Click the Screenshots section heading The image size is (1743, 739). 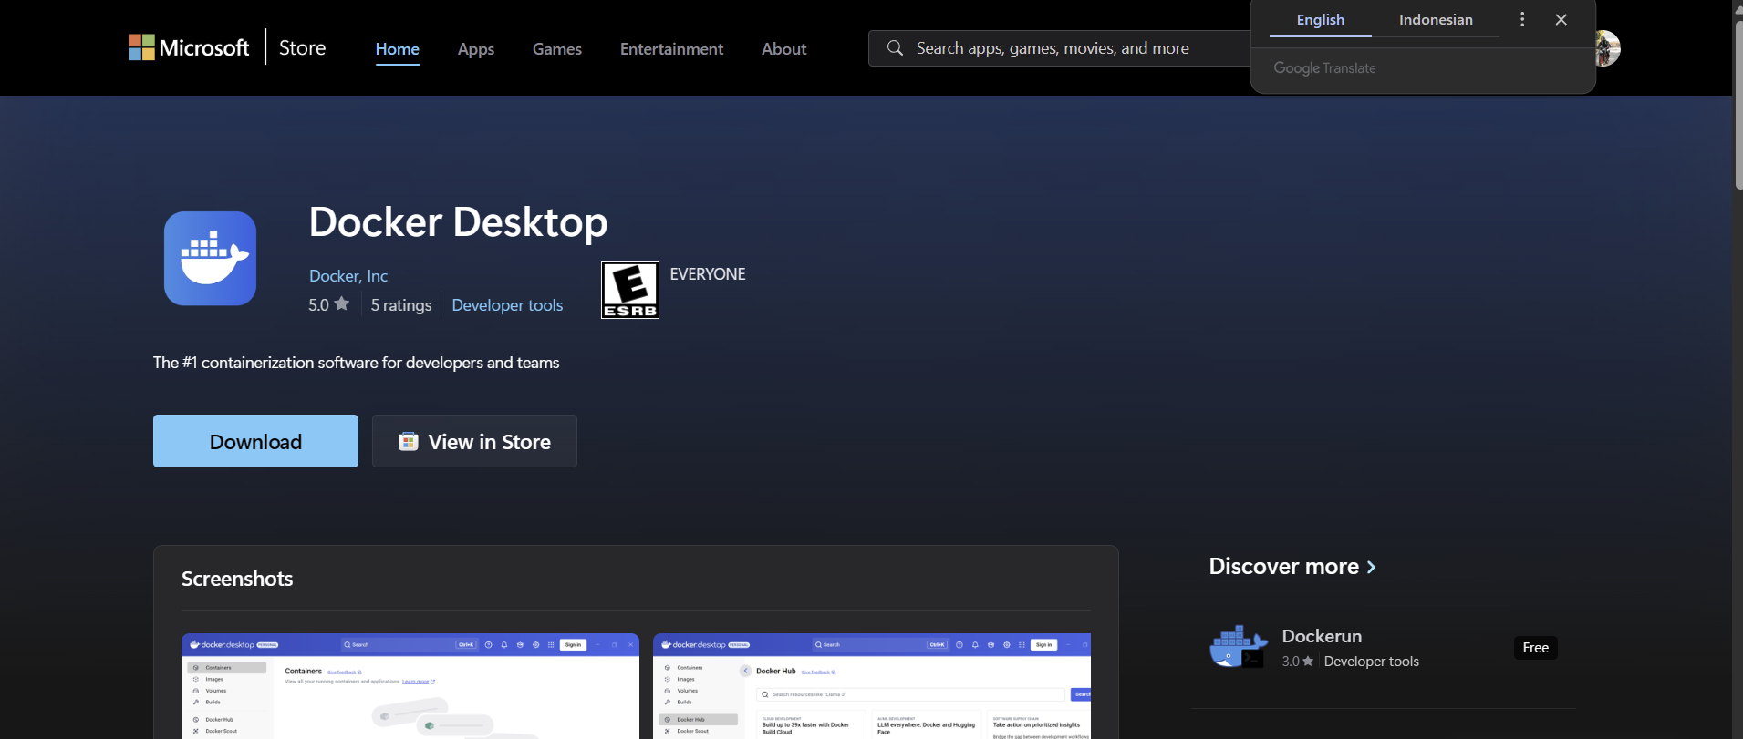[x=237, y=579]
